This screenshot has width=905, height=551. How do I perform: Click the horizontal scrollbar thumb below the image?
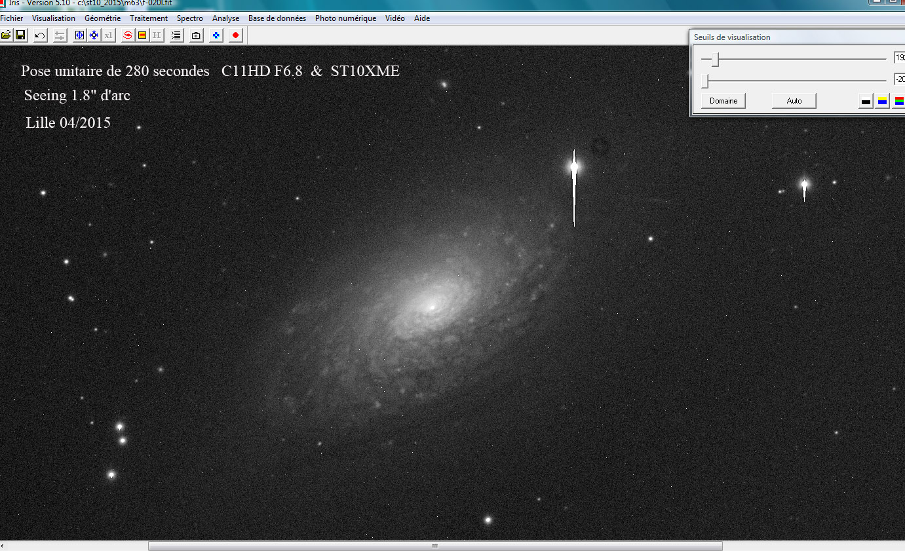pyautogui.click(x=435, y=546)
